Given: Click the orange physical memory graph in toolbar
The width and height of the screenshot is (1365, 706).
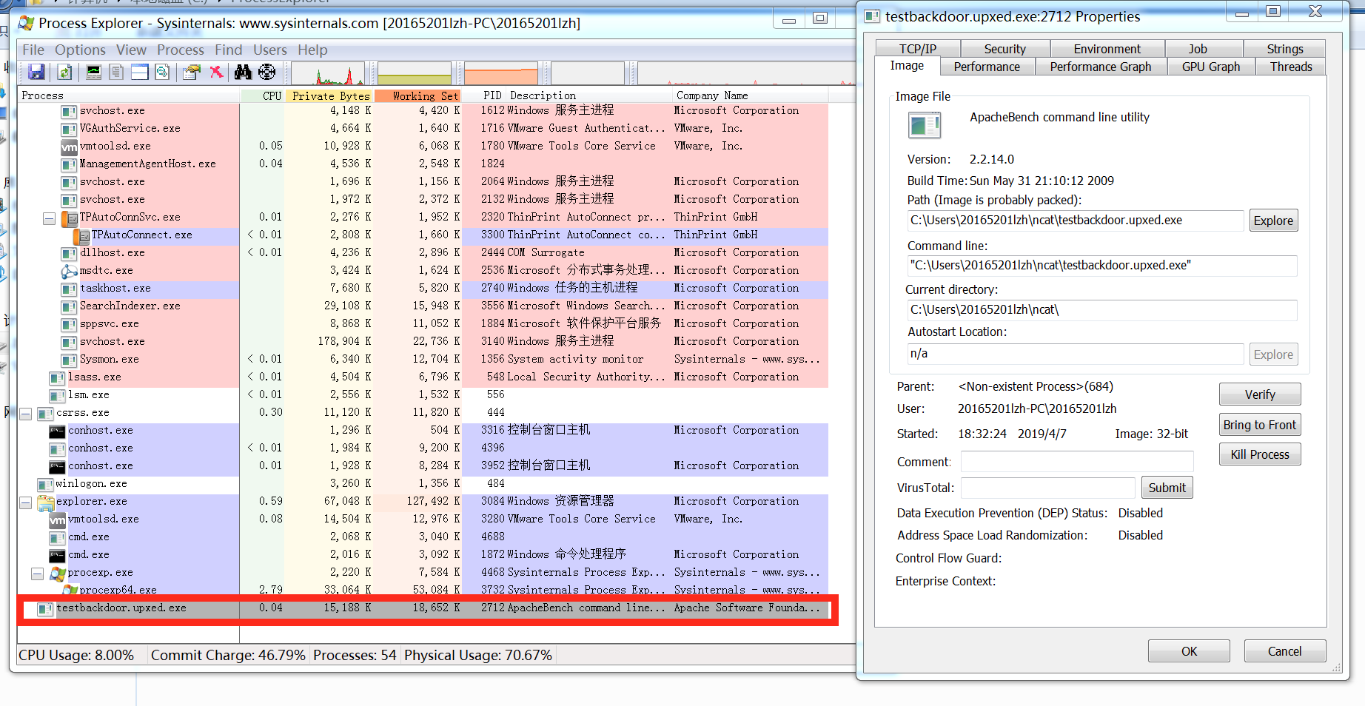Looking at the screenshot, I should (x=500, y=73).
